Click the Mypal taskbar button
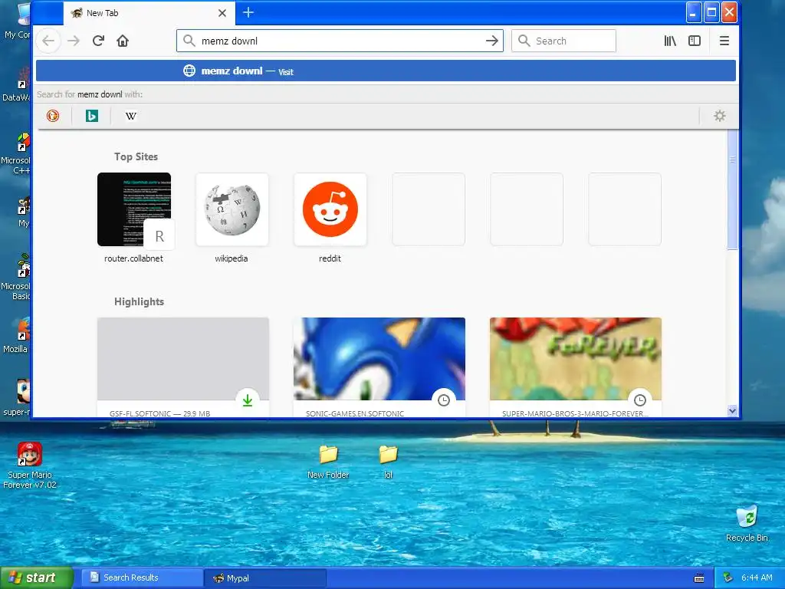 pos(265,578)
